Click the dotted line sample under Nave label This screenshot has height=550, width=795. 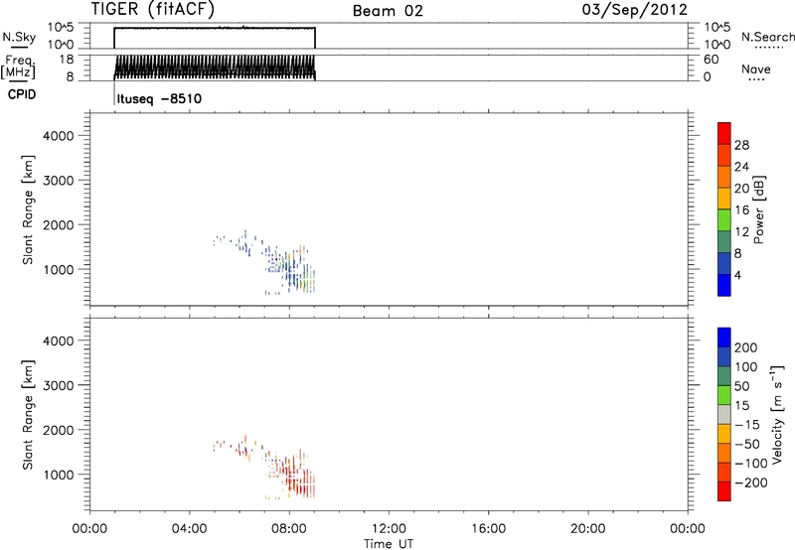click(756, 79)
